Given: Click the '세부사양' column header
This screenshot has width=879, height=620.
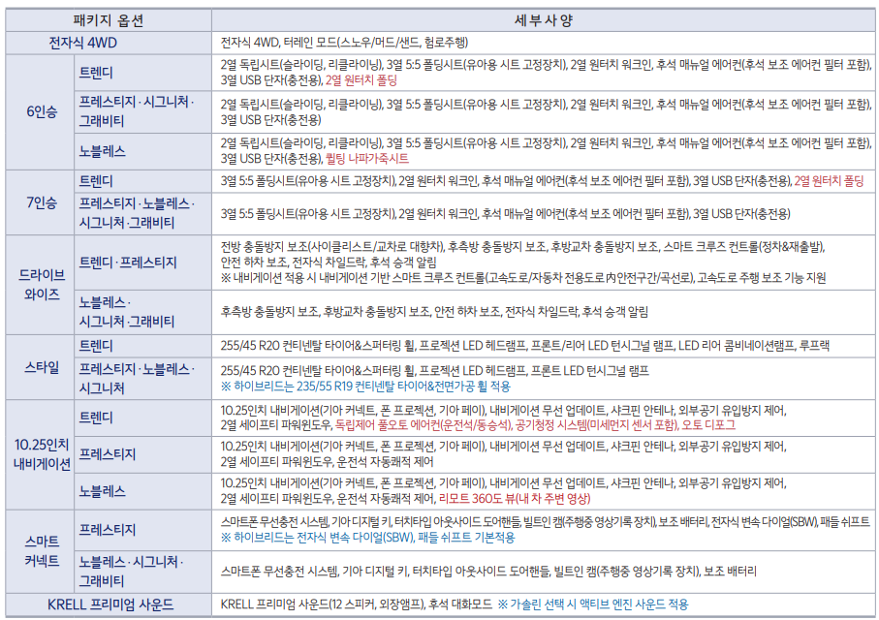Looking at the screenshot, I should 544,20.
